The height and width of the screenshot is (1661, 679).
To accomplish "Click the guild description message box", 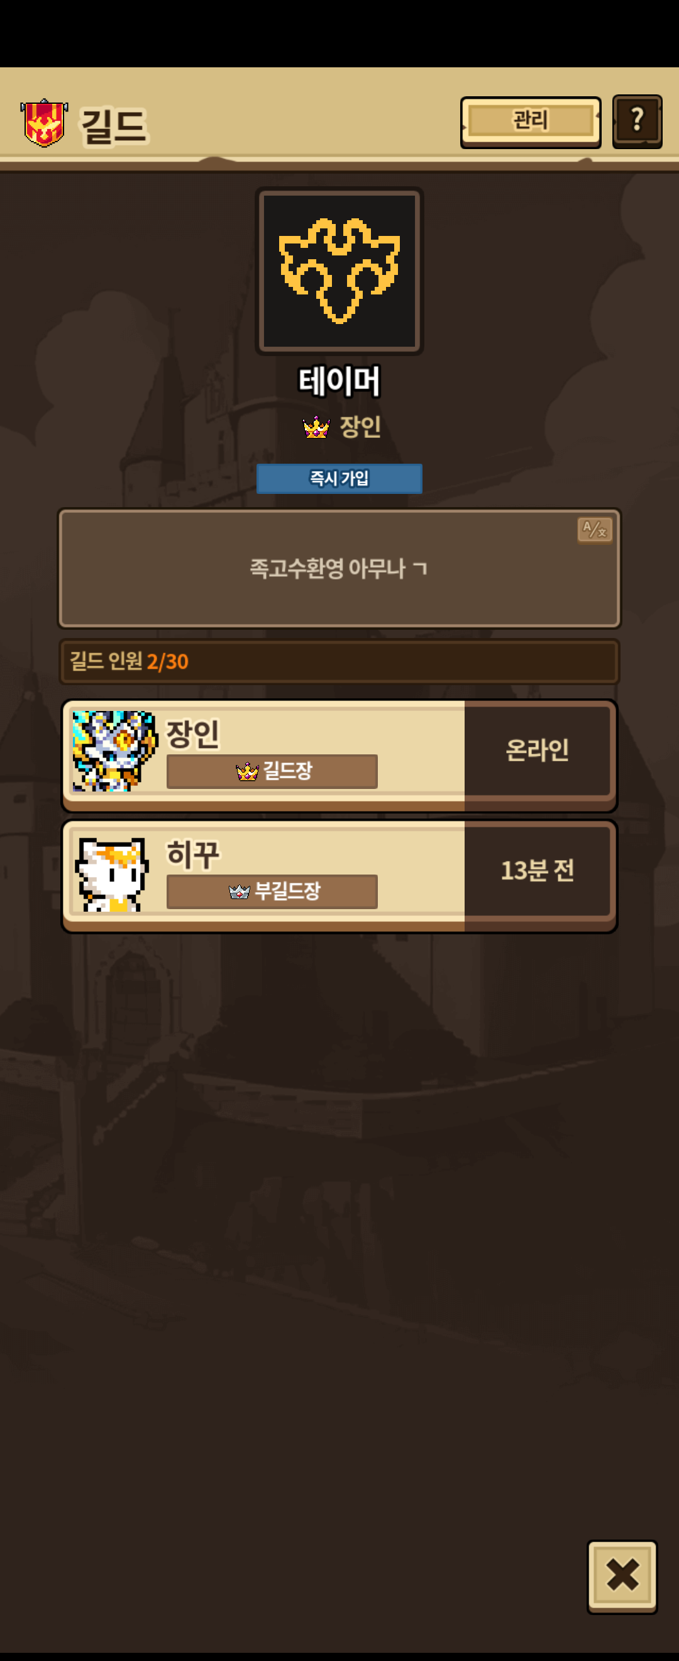I will [x=339, y=568].
